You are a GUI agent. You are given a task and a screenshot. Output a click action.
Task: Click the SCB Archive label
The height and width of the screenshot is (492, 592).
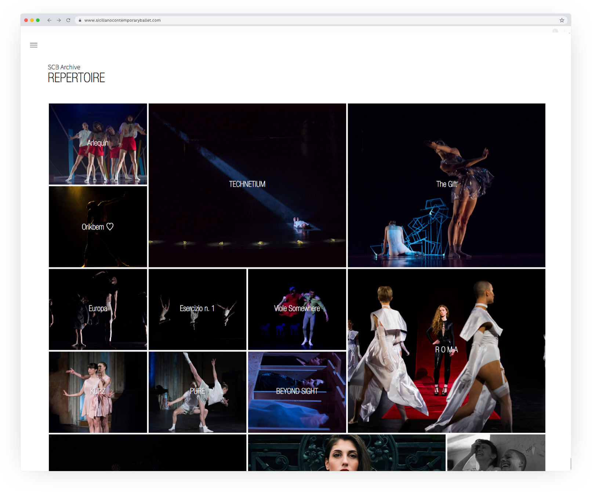point(64,67)
